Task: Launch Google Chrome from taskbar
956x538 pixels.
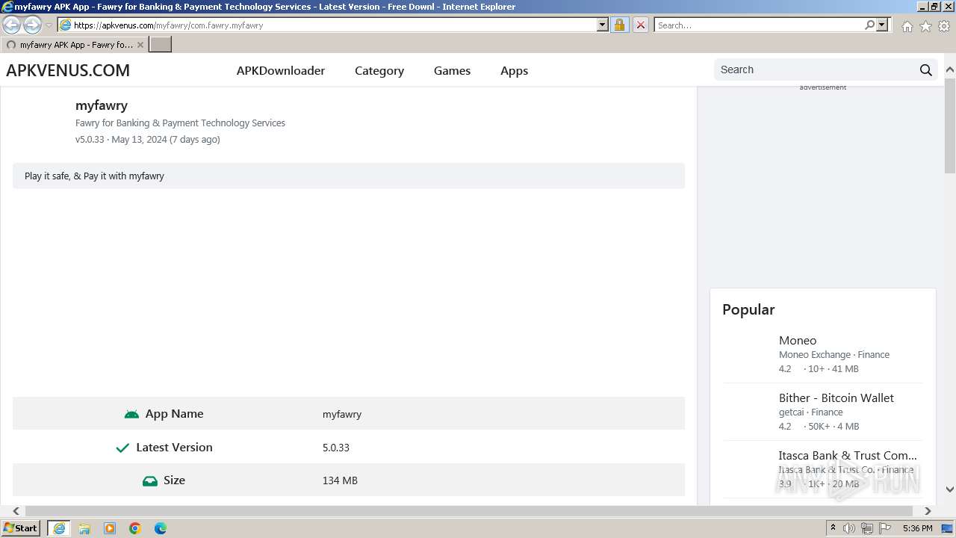Action: tap(135, 528)
